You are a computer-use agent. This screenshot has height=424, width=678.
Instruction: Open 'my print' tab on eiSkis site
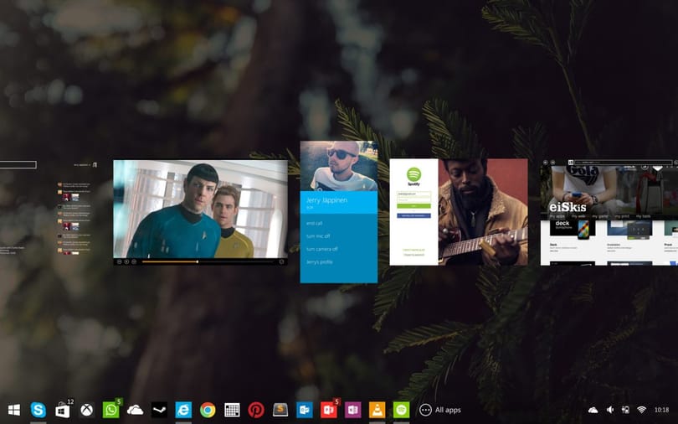pos(622,216)
